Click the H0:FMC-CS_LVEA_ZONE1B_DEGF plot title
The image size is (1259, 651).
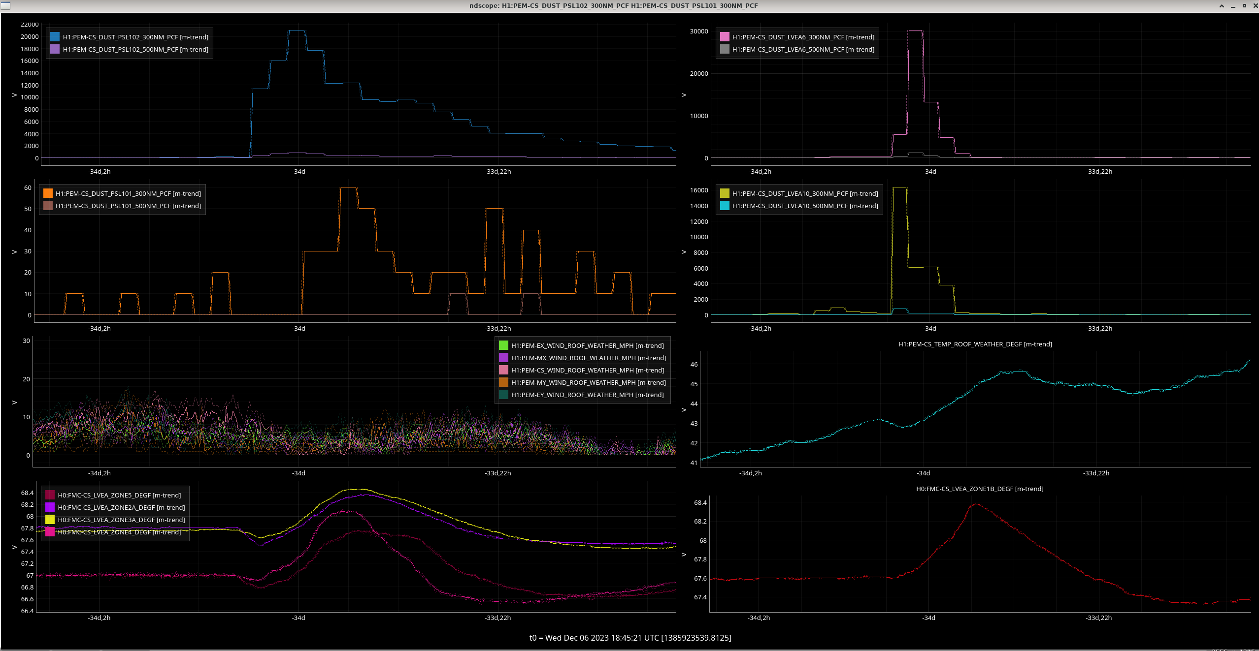(x=979, y=489)
